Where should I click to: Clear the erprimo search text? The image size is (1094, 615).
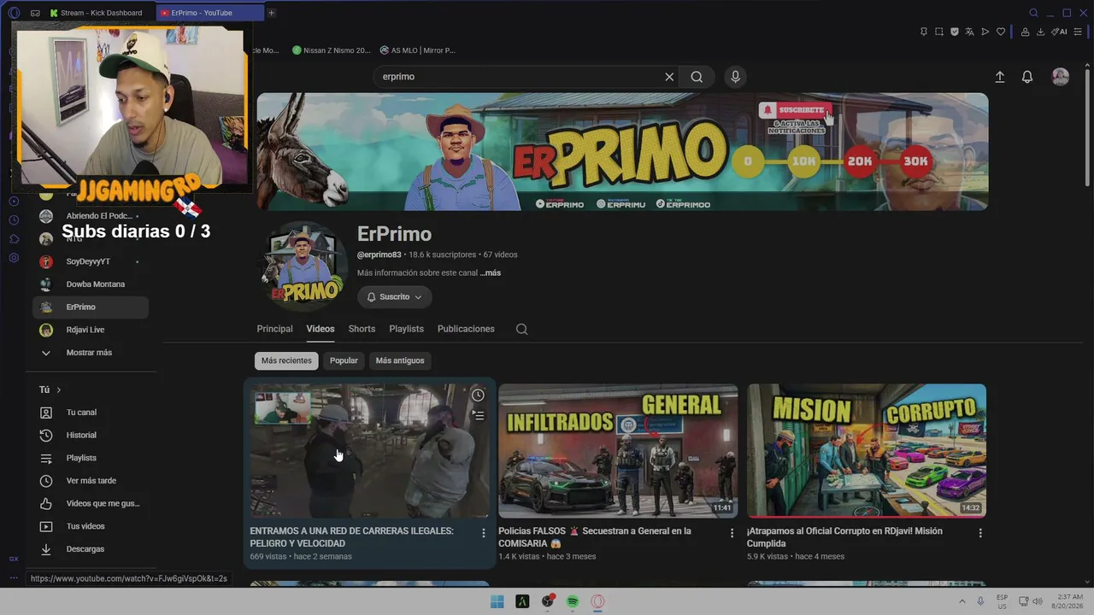(x=669, y=77)
